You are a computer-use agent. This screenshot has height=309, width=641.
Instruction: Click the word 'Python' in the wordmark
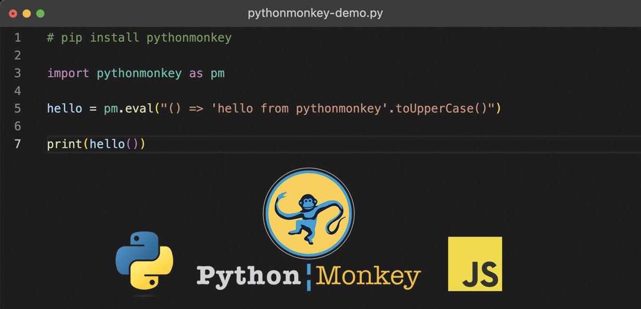point(248,276)
